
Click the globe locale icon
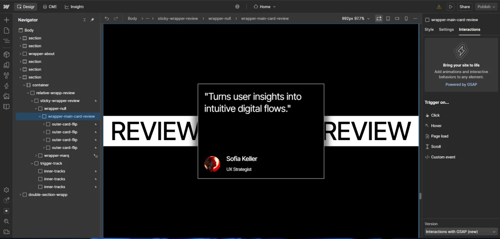(x=237, y=7)
